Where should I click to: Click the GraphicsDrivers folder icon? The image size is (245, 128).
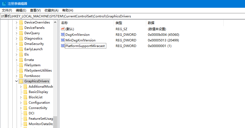21,81
